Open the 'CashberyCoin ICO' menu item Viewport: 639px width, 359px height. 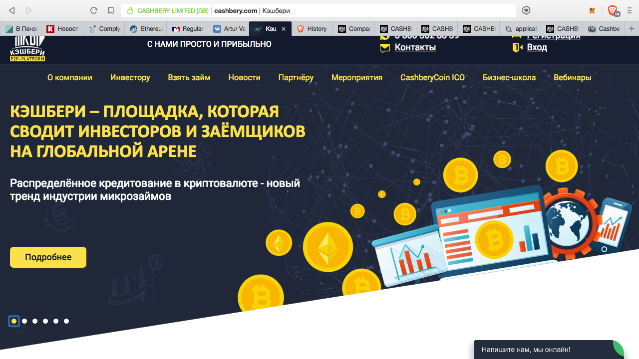[432, 77]
